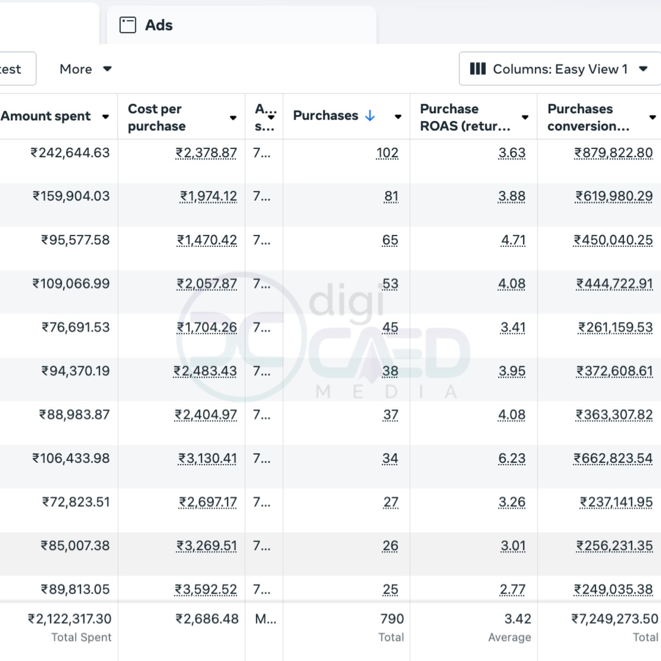Open Purchase ROAS column dropdown arrow
Viewport: 661px width, 661px height.
pyautogui.click(x=525, y=117)
